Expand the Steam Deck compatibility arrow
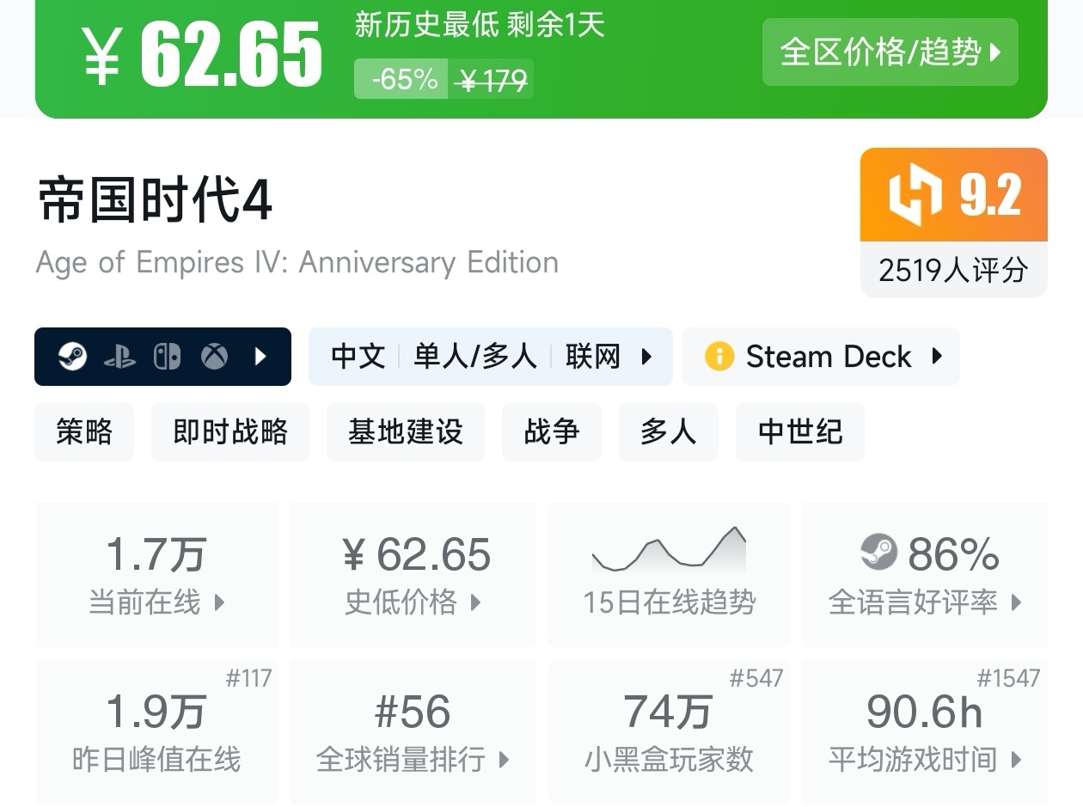This screenshot has height=807, width=1083. point(938,356)
